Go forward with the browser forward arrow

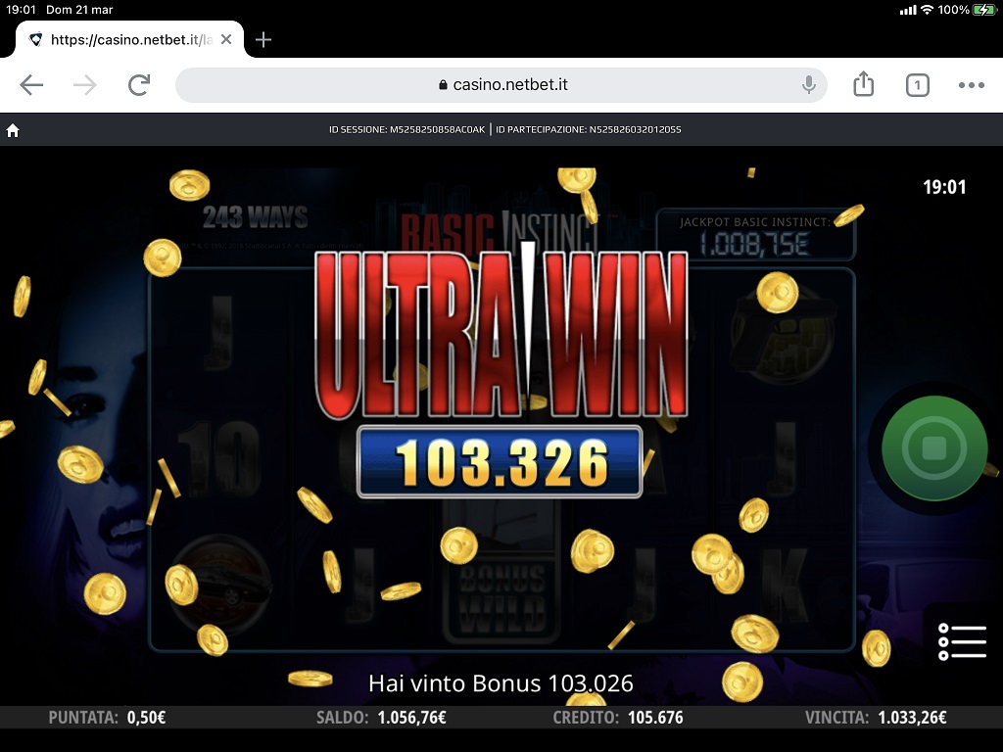[85, 84]
